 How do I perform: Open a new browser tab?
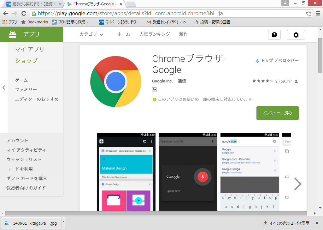131,4
